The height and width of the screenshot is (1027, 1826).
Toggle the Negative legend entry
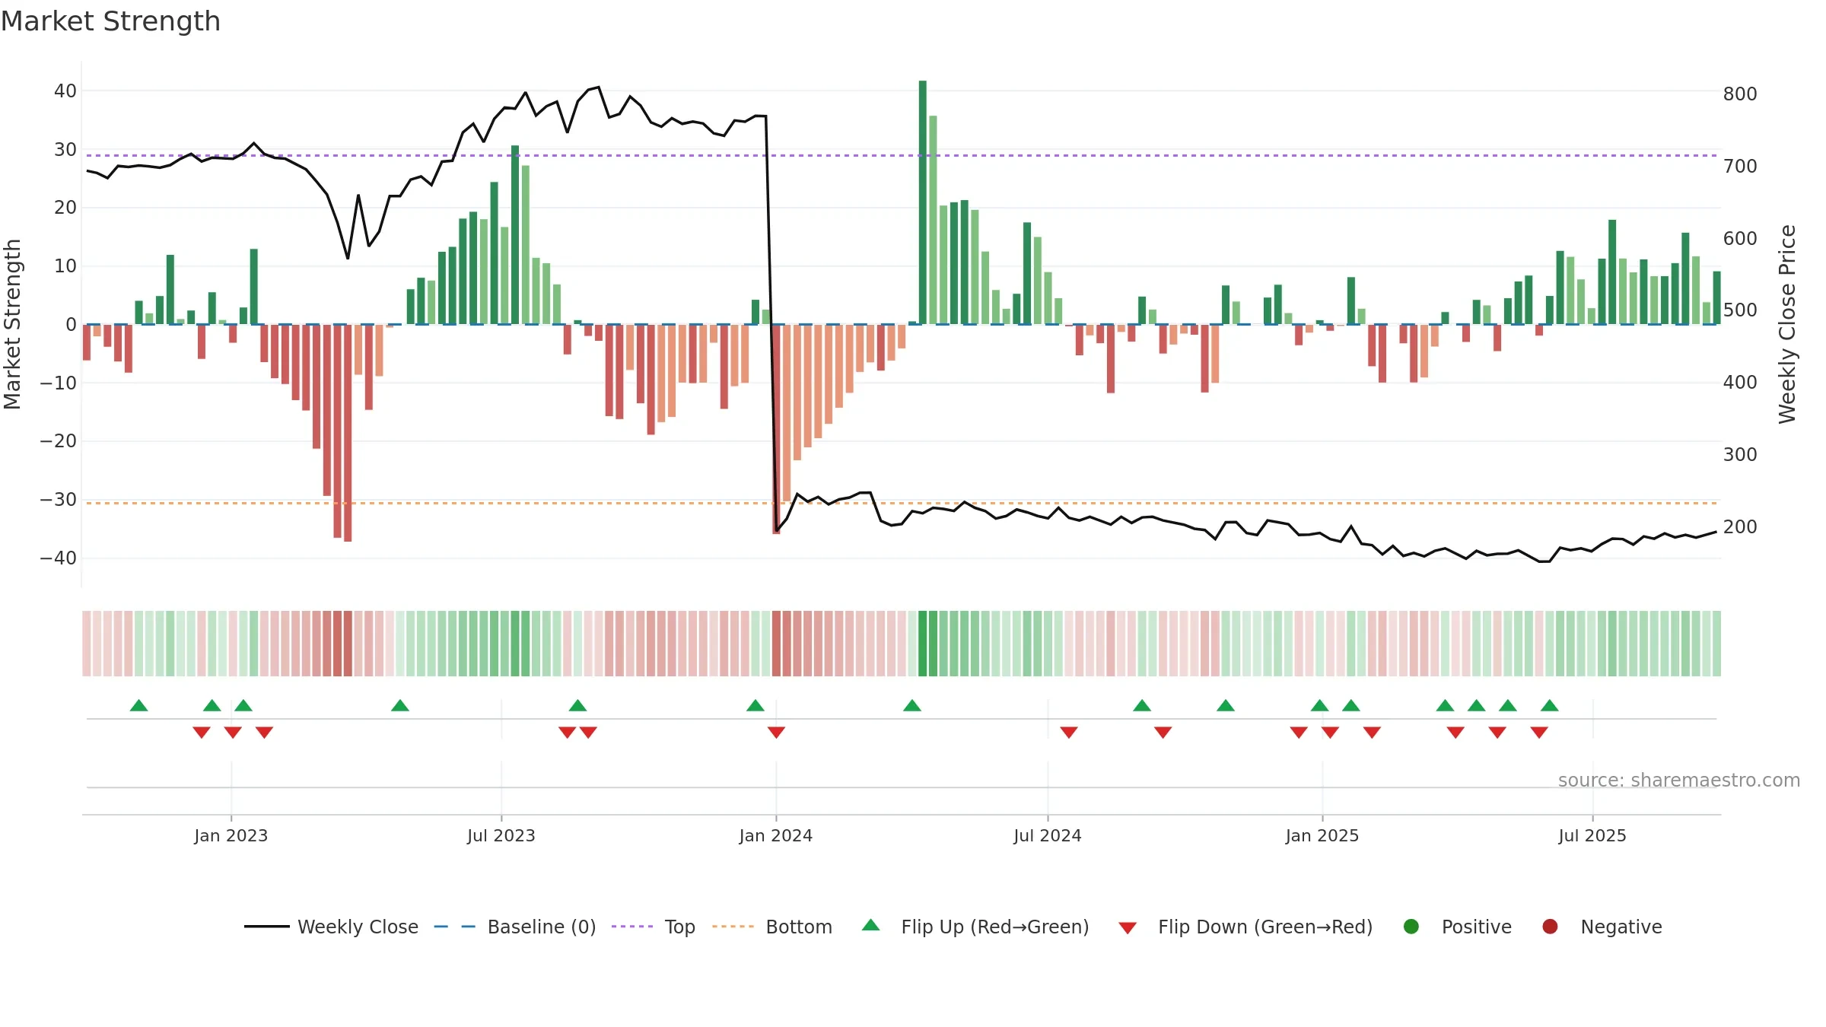[x=1602, y=927]
